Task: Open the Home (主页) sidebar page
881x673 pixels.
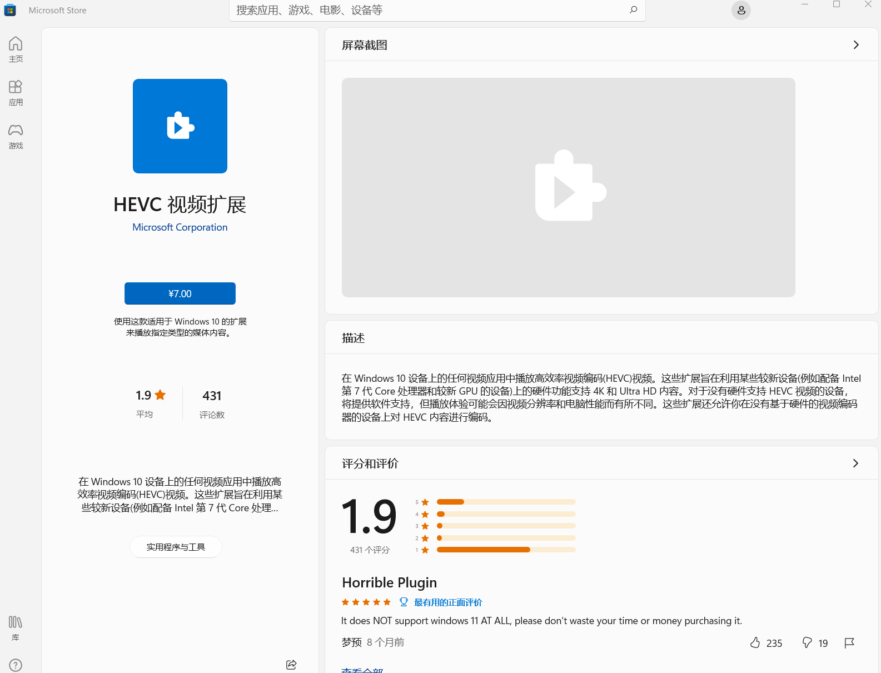Action: [16, 49]
